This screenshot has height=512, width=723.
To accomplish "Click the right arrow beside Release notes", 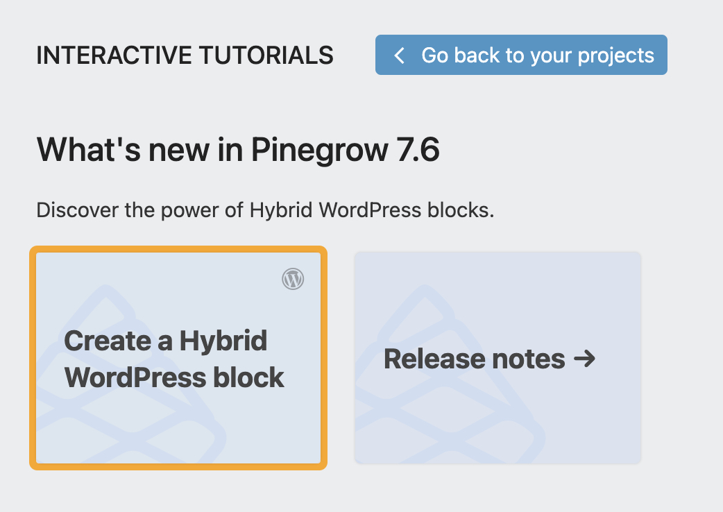I will click(585, 359).
